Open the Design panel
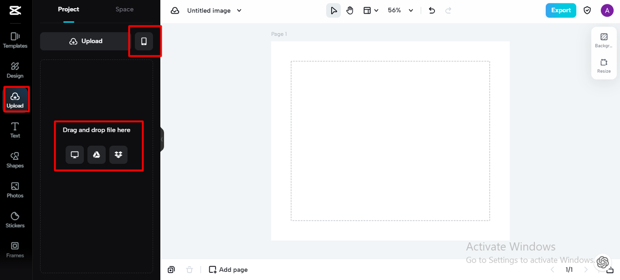This screenshot has height=280, width=620. tap(15, 70)
